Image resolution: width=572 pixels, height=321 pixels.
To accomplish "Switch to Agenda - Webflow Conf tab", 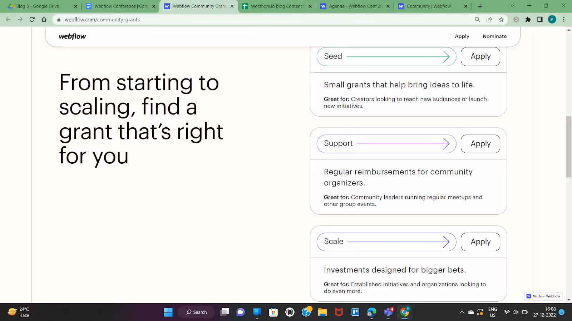I will 355,6.
